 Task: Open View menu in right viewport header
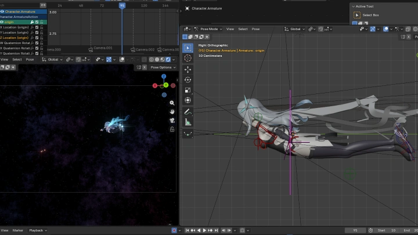(x=230, y=29)
